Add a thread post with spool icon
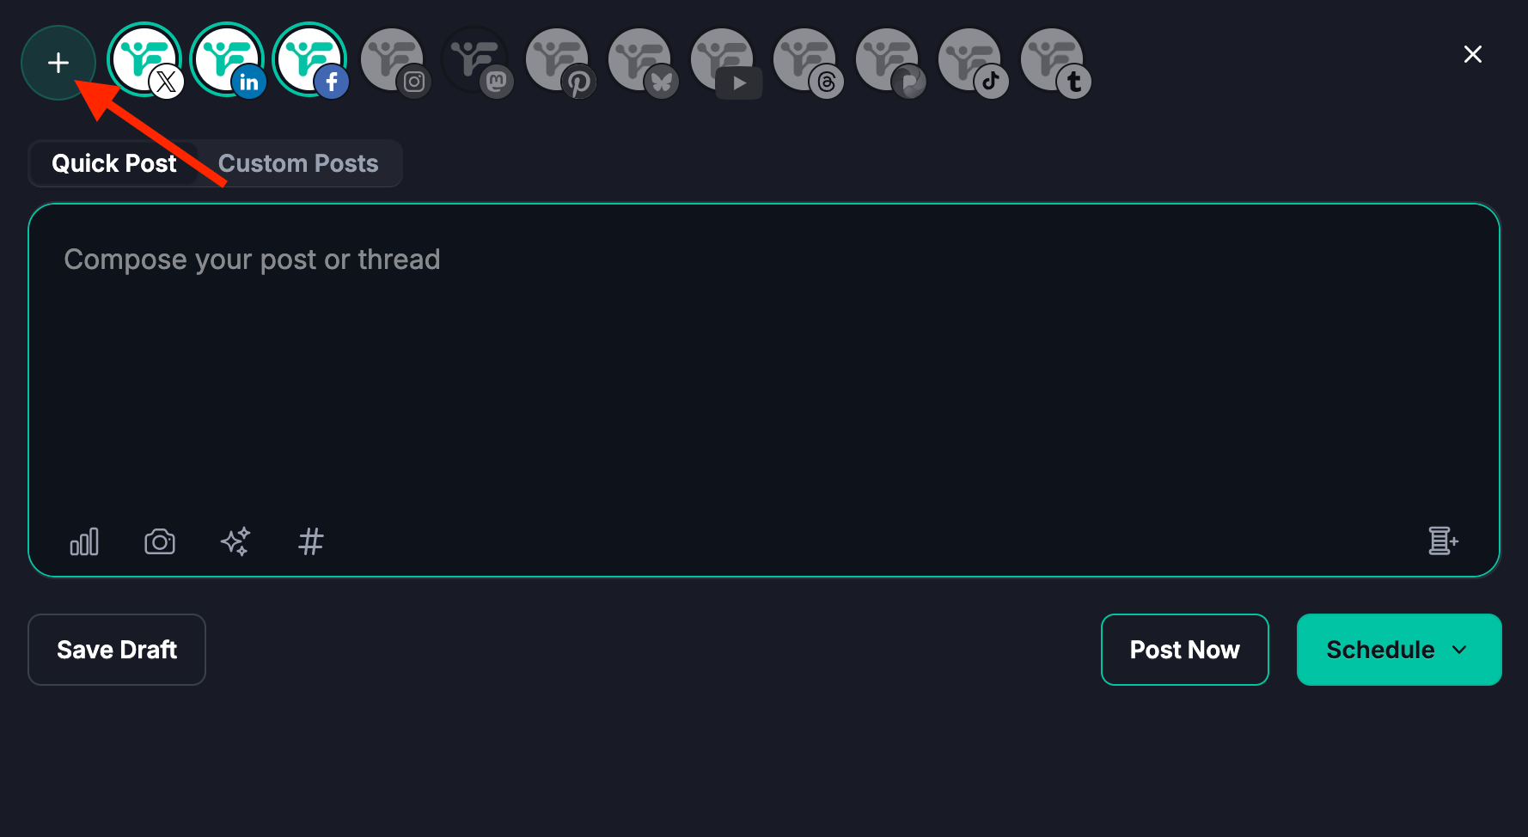Viewport: 1528px width, 837px height. pyautogui.click(x=1443, y=541)
